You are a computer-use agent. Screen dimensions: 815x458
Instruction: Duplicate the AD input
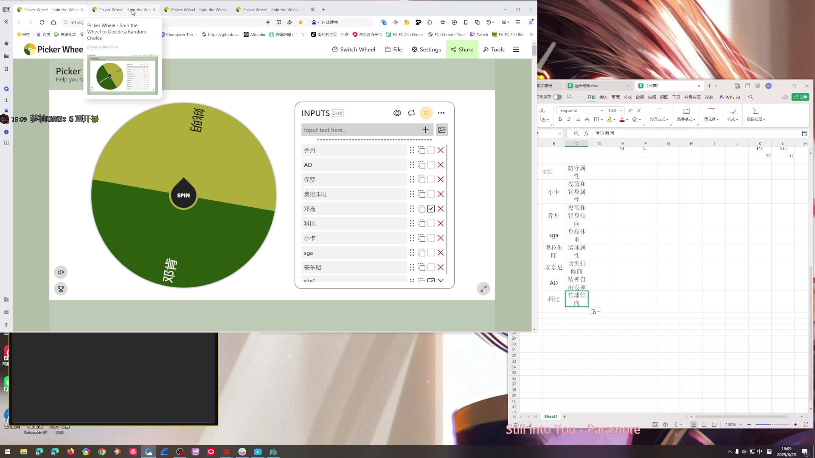tap(422, 165)
